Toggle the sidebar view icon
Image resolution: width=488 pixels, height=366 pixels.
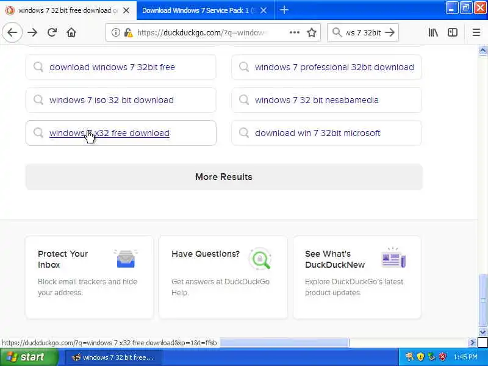453,32
